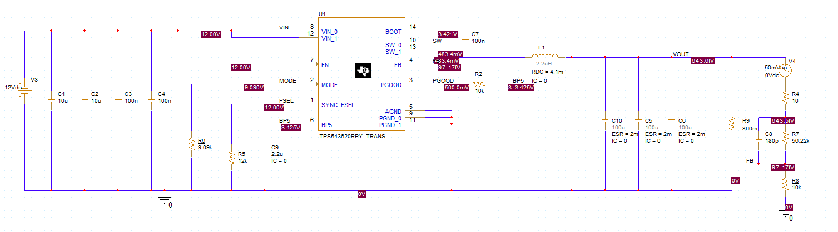Click the PGND_0 pin label
The width and height of the screenshot is (838, 232).
tap(390, 118)
